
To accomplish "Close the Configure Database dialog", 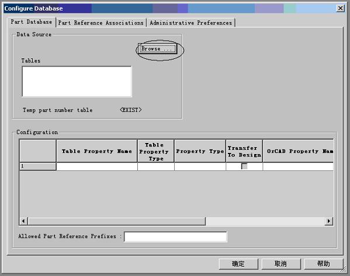I will click(x=341, y=9).
